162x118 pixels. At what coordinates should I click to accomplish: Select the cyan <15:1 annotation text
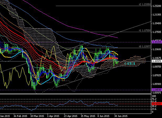tap(130, 64)
